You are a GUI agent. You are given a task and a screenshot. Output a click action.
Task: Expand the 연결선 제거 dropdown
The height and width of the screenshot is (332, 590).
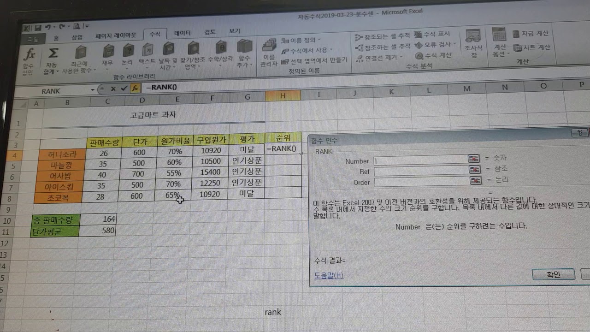(x=401, y=58)
